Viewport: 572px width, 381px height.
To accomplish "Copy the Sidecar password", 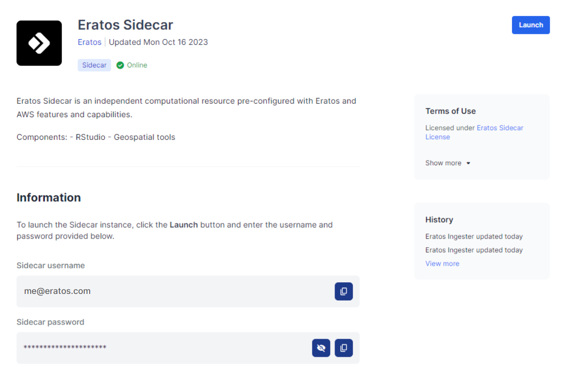I will coord(344,348).
